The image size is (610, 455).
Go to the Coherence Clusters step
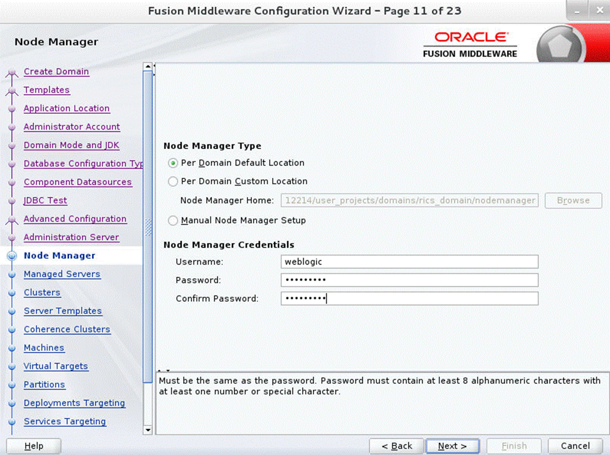coord(67,329)
